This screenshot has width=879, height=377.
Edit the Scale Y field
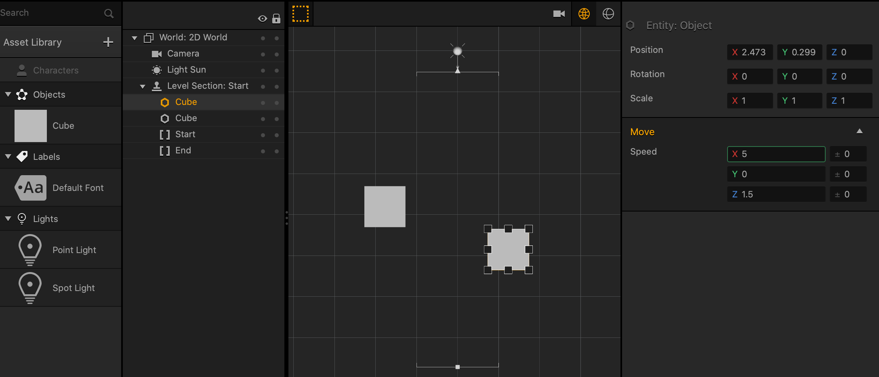point(800,101)
